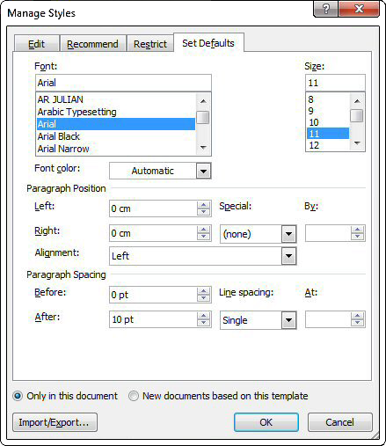Open the Alignment dropdown
Image resolution: width=386 pixels, height=446 pixels.
point(288,256)
